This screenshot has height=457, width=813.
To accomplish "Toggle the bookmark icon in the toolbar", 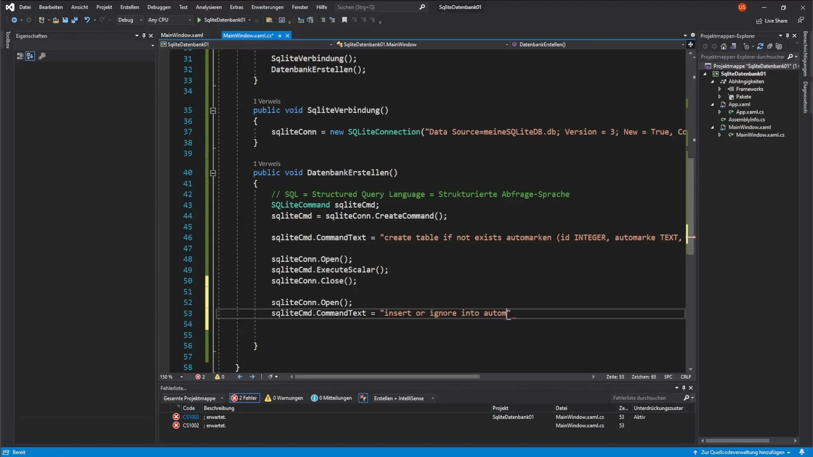I will pos(345,20).
